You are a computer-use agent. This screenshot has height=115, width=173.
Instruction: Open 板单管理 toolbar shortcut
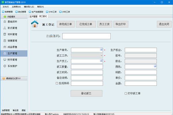pyautogui.click(x=7, y=12)
